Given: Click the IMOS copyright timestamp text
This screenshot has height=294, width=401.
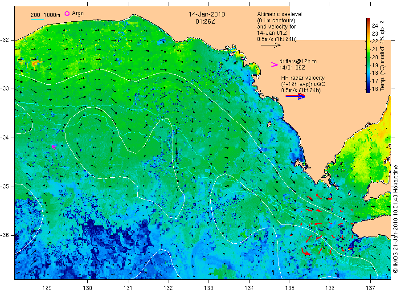Looking at the screenshot, I should (395, 219).
